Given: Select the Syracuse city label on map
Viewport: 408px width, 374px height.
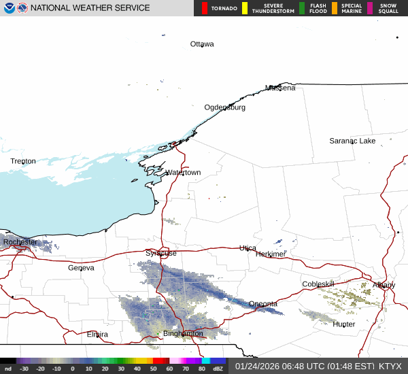Looking at the screenshot, I should [161, 253].
